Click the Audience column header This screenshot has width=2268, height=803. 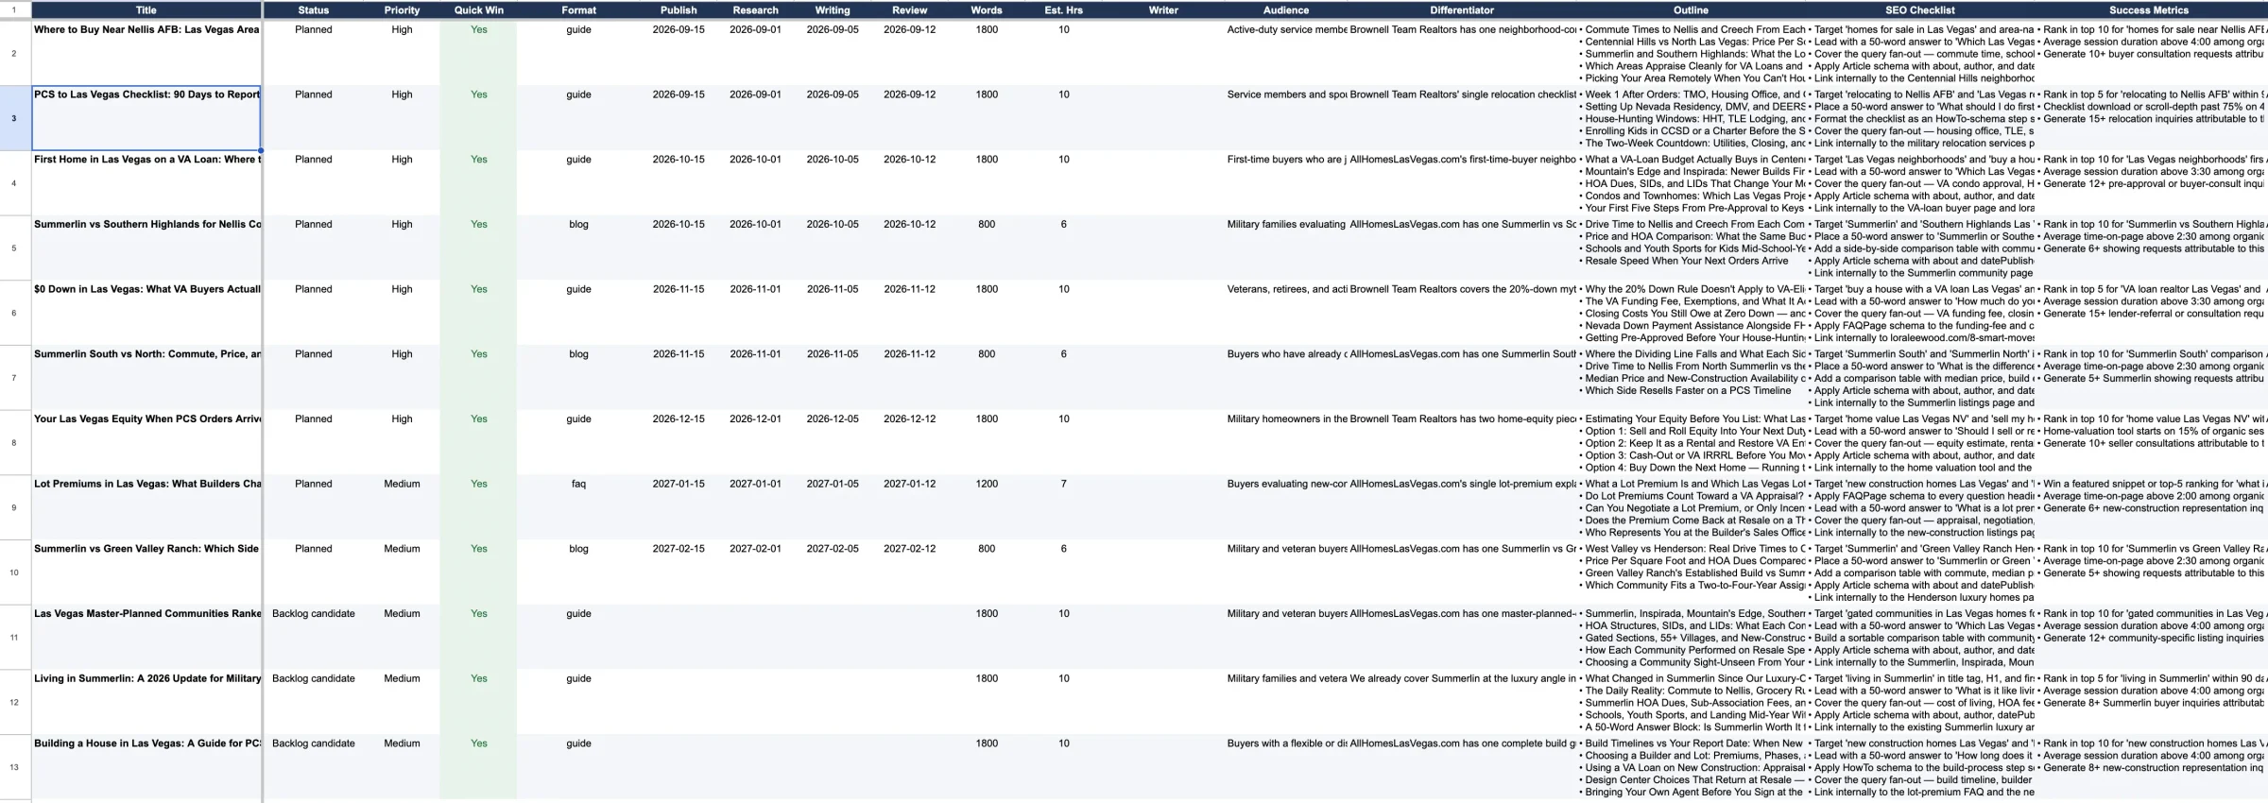point(1286,10)
